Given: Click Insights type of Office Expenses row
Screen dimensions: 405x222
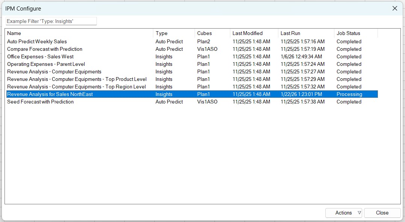Looking at the screenshot, I should [164, 56].
